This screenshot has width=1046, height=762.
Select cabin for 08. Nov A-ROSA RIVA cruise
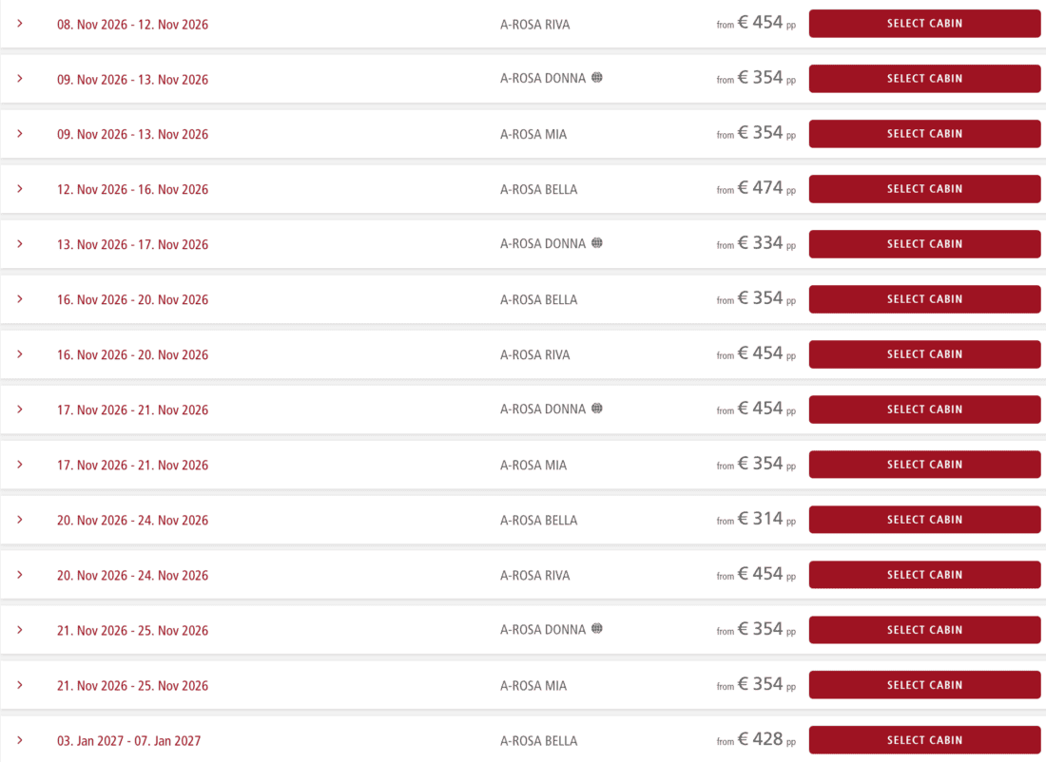pos(924,24)
